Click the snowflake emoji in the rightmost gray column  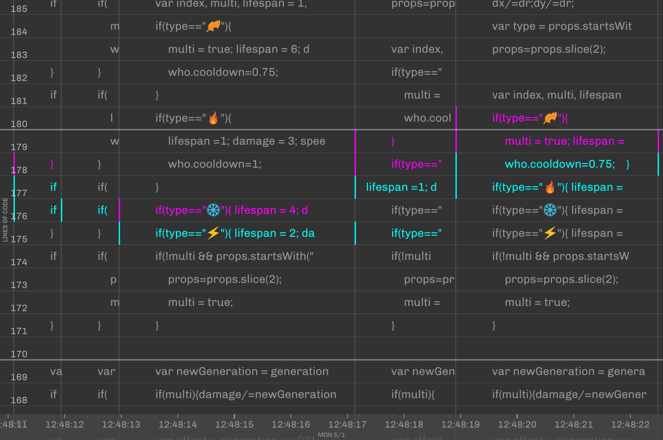tap(550, 210)
